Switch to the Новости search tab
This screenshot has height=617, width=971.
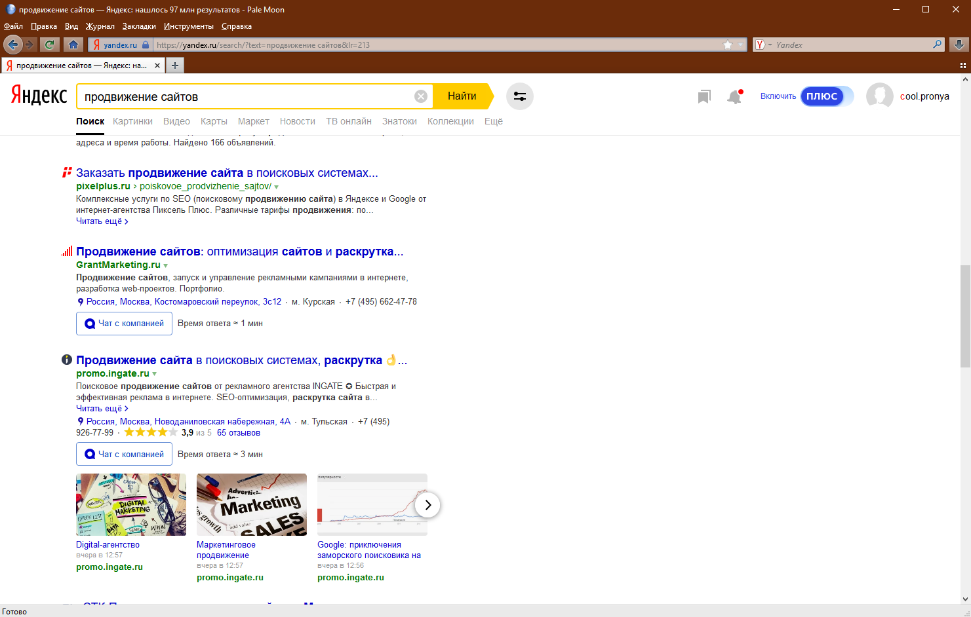298,121
